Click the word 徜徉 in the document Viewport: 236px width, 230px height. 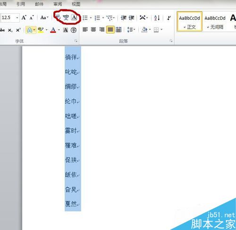click(x=71, y=57)
